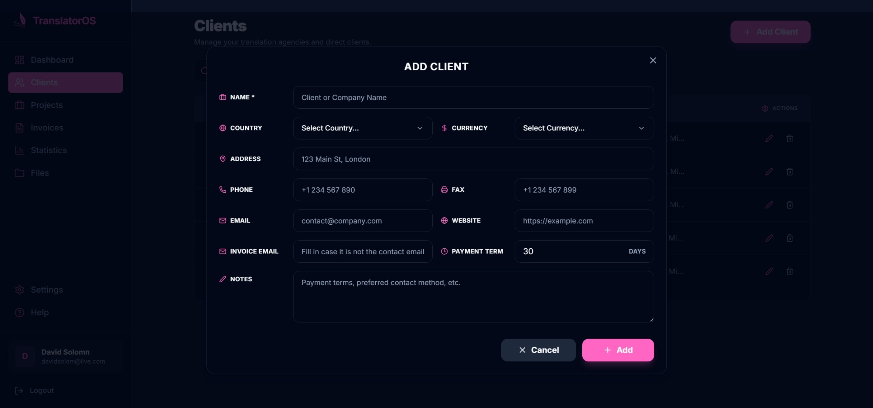The width and height of the screenshot is (873, 408).
Task: Click the trash icon on the first client row
Action: [790, 138]
